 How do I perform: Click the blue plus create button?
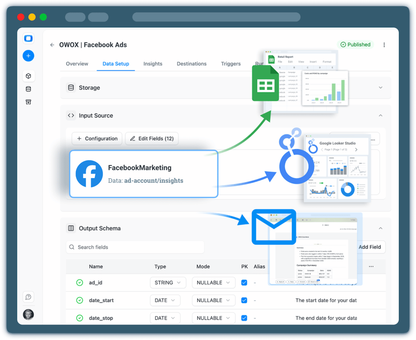(28, 56)
